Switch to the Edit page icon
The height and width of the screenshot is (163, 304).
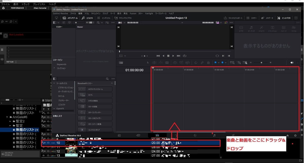pos(157,135)
